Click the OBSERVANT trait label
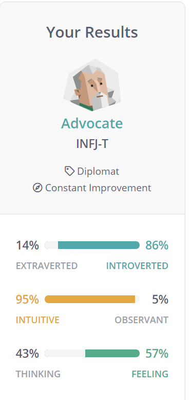 (142, 320)
